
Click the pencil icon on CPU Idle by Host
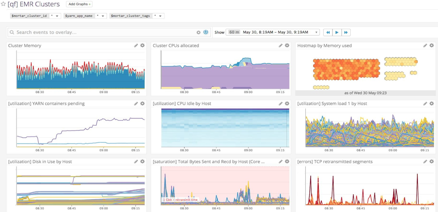[x=280, y=103]
